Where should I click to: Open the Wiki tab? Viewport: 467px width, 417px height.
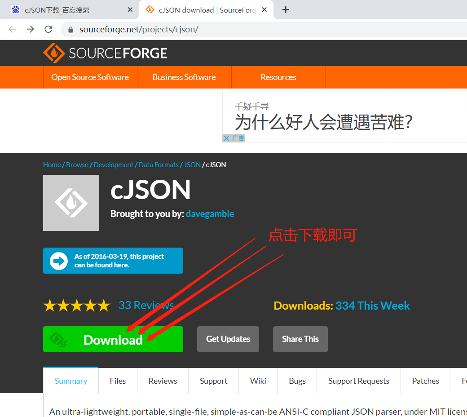point(258,381)
